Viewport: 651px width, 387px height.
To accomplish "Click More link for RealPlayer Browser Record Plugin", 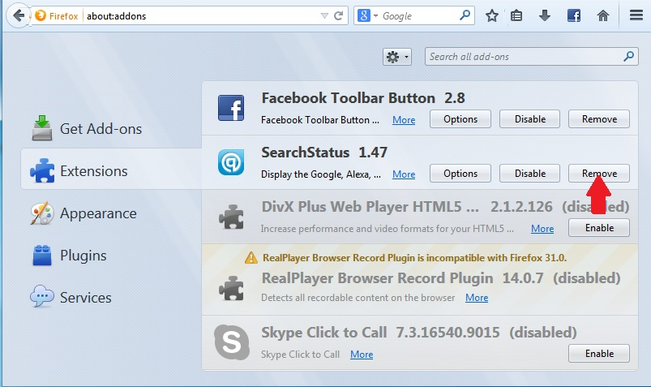I will [477, 298].
